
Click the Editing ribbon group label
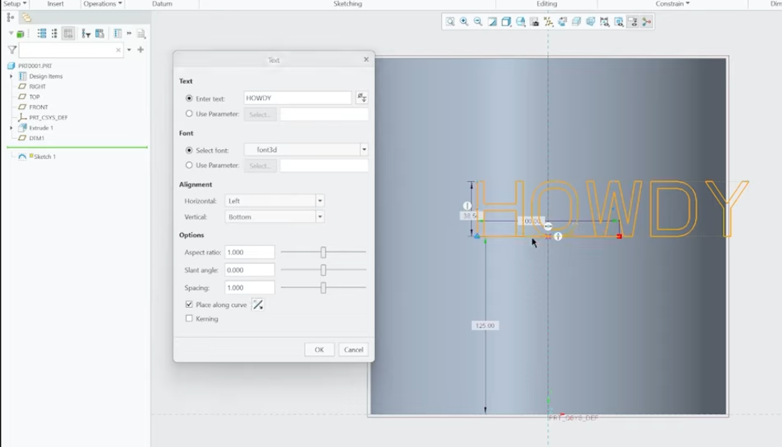click(546, 4)
